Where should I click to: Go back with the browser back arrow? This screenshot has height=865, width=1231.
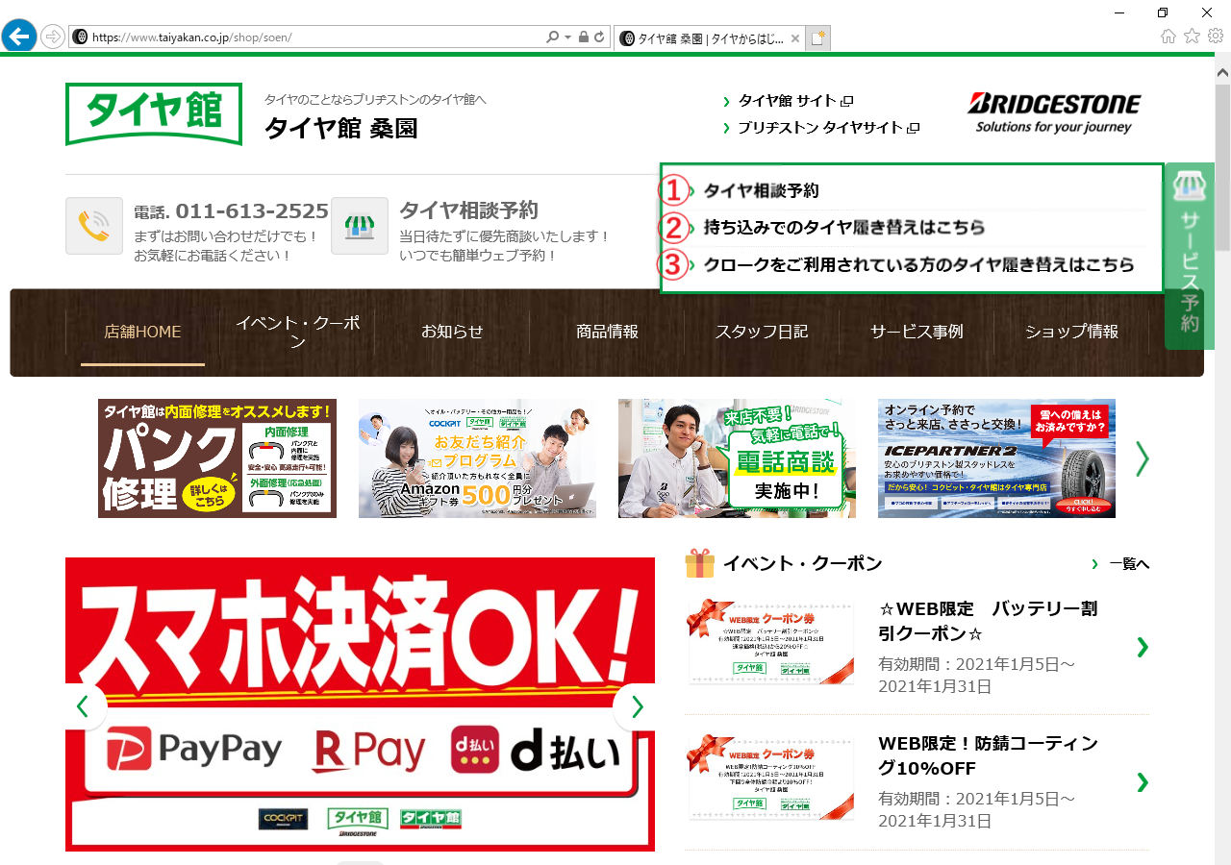click(19, 37)
